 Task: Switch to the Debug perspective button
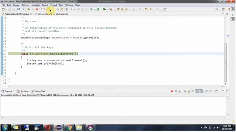(x=233, y=9)
